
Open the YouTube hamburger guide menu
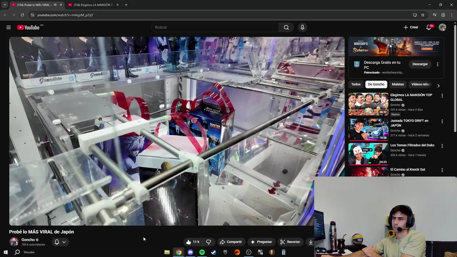tap(9, 27)
